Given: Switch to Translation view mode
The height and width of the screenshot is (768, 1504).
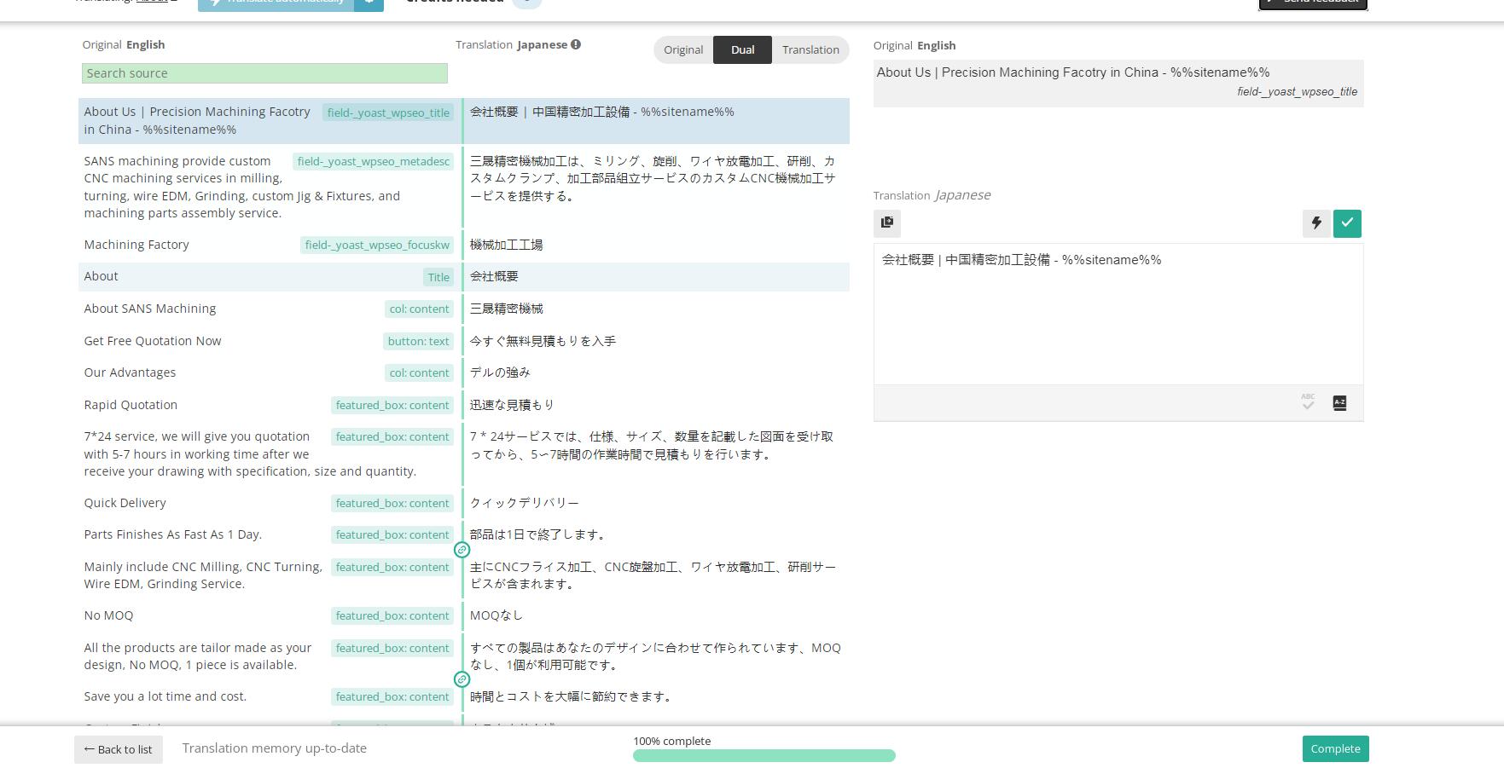Looking at the screenshot, I should [x=810, y=49].
